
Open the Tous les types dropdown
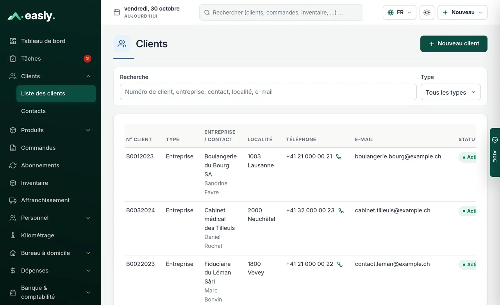coord(450,92)
